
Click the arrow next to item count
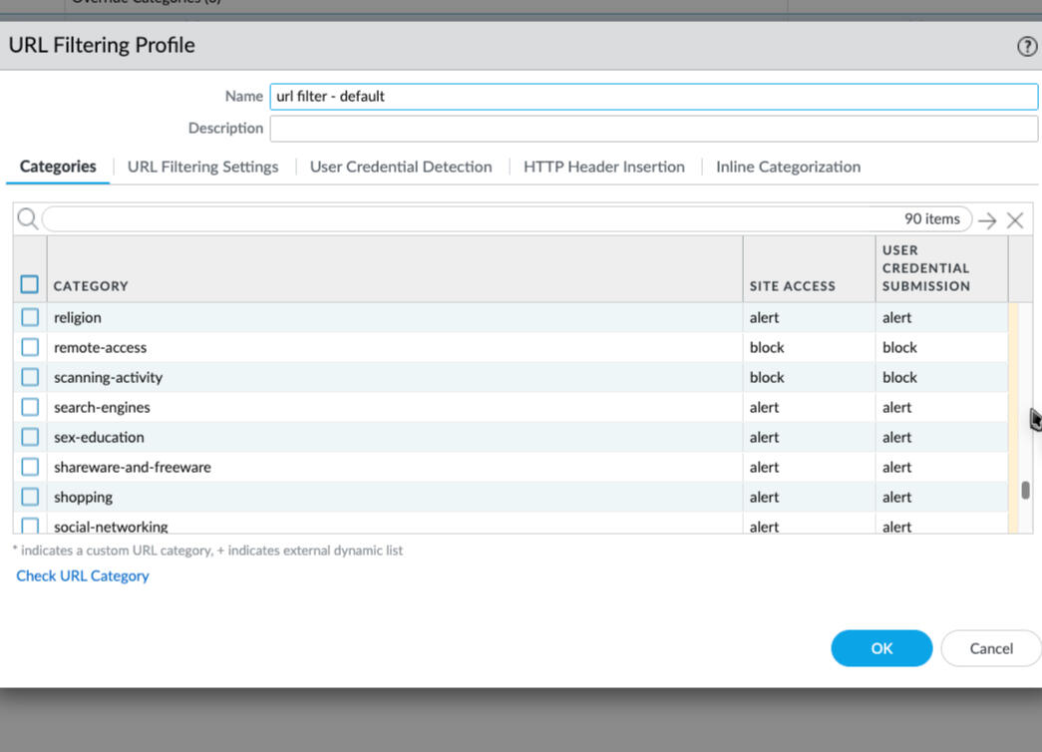coord(987,220)
